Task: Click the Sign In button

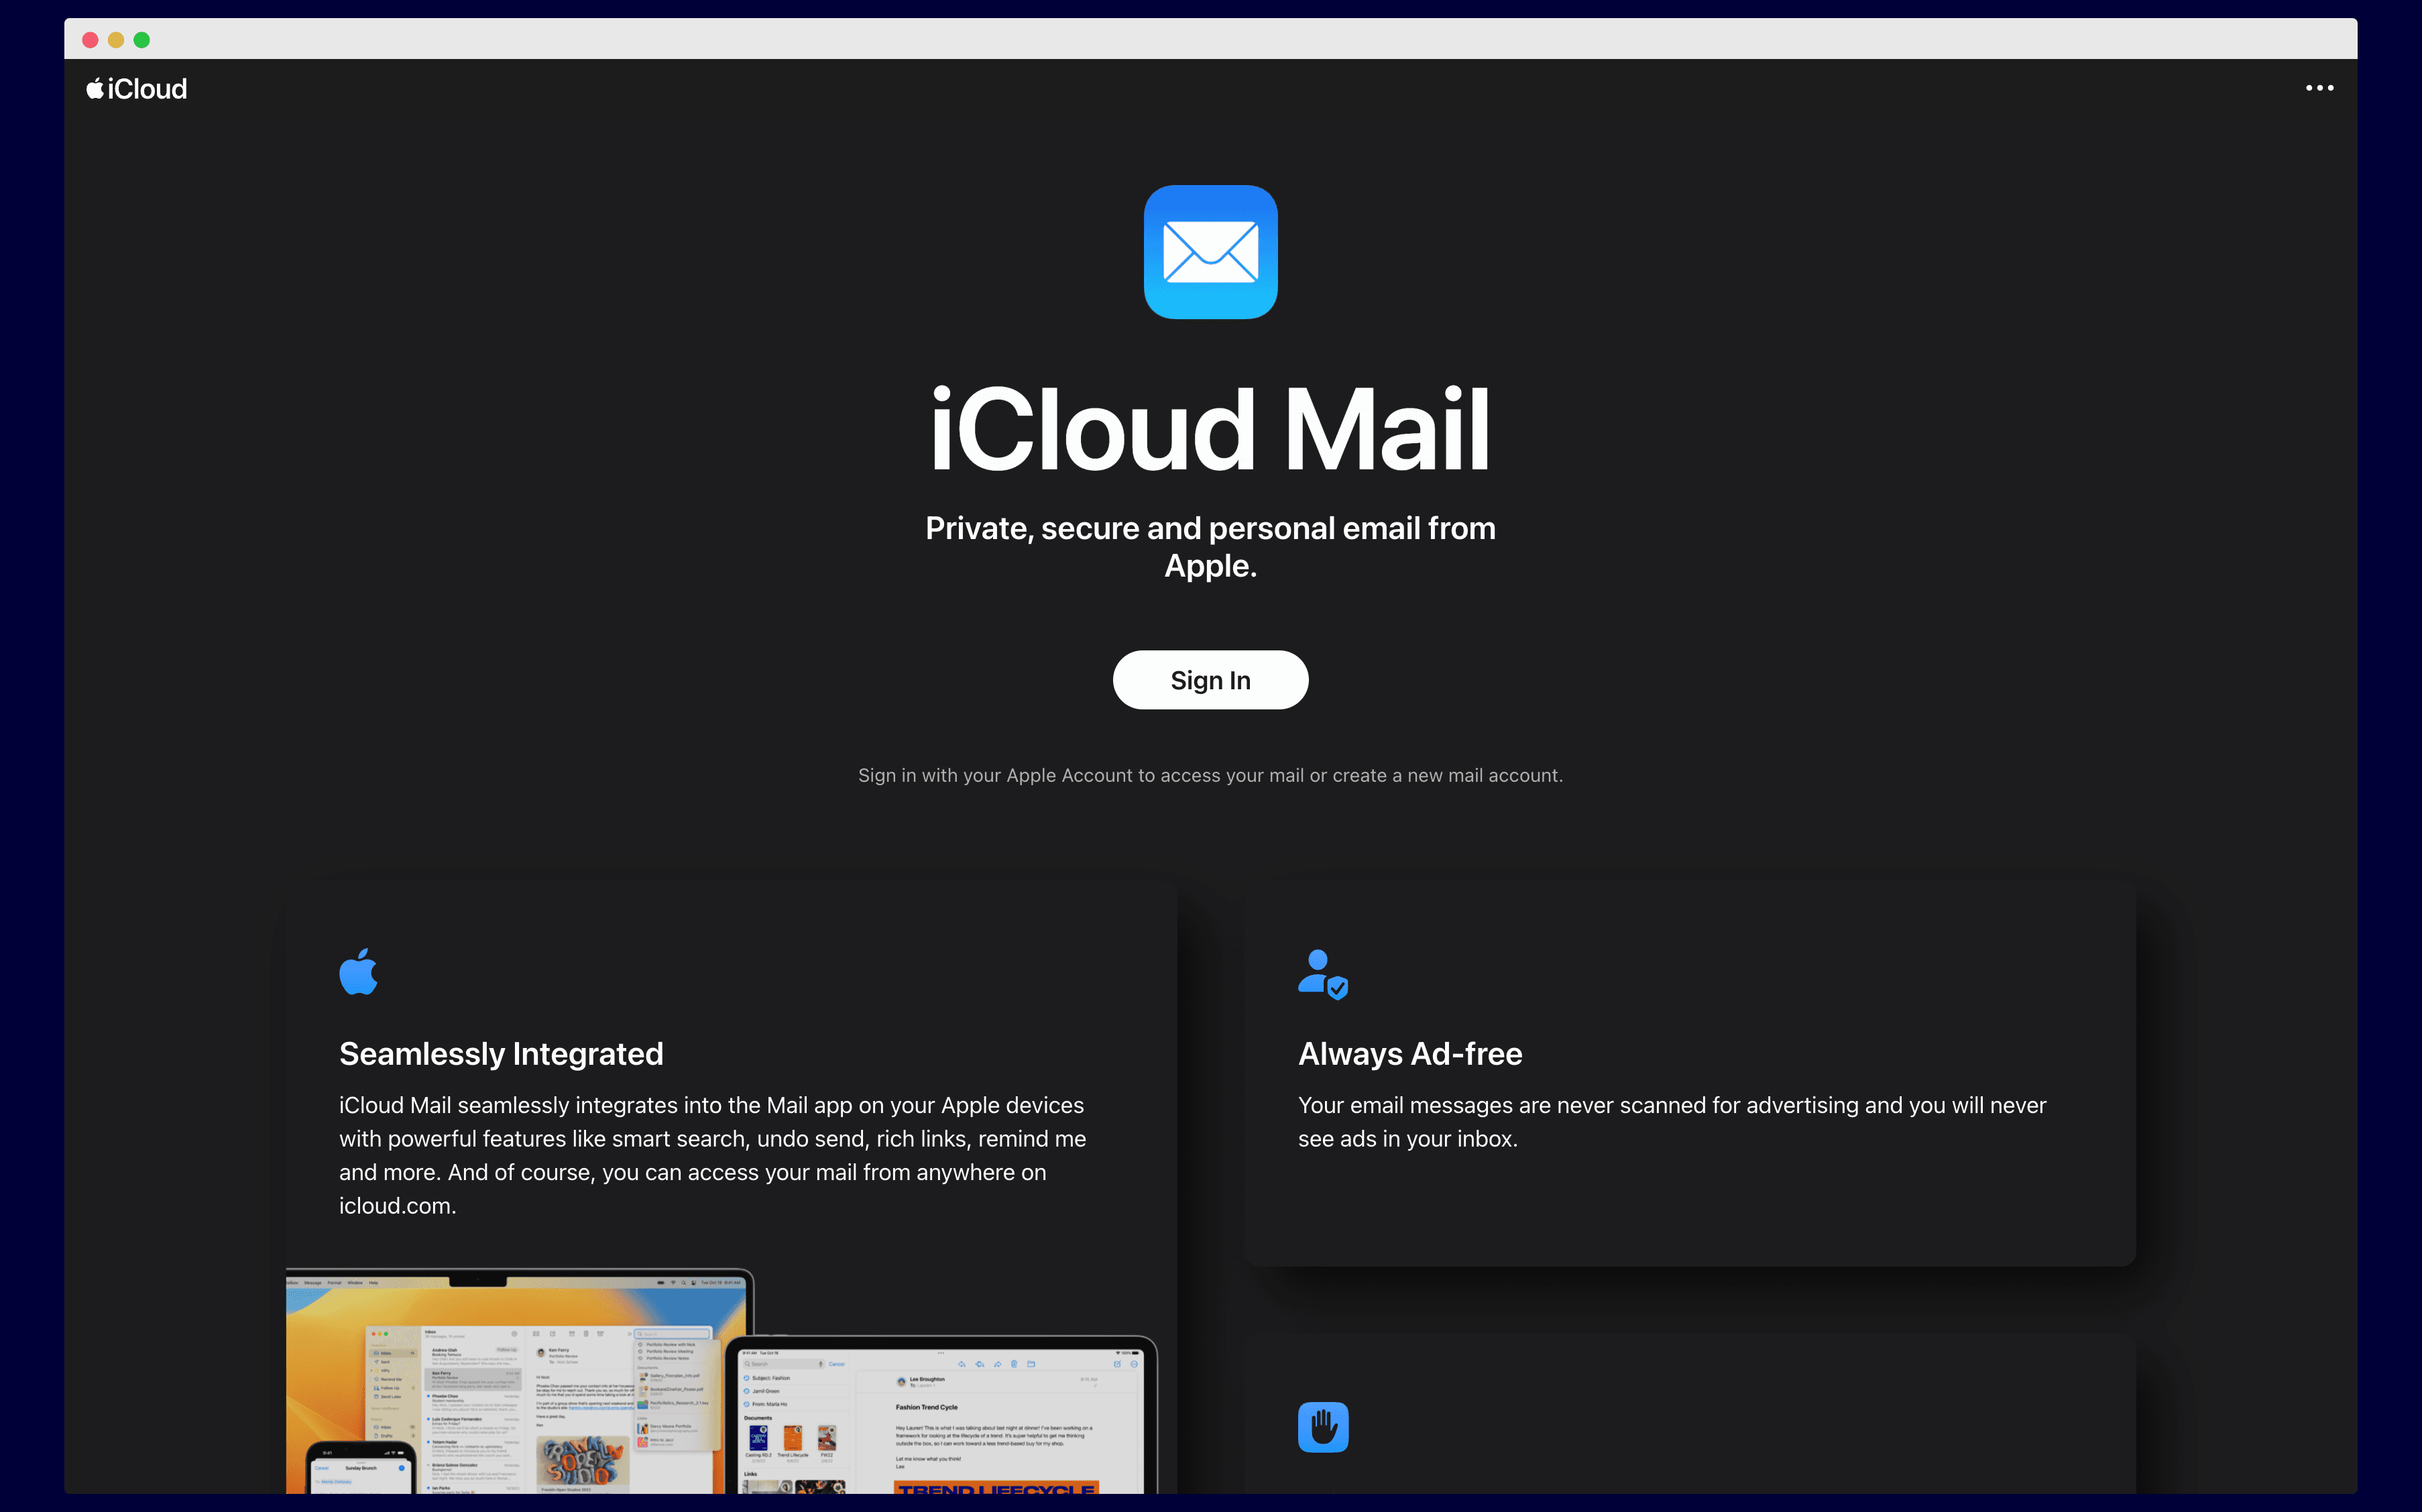Action: tap(1210, 678)
